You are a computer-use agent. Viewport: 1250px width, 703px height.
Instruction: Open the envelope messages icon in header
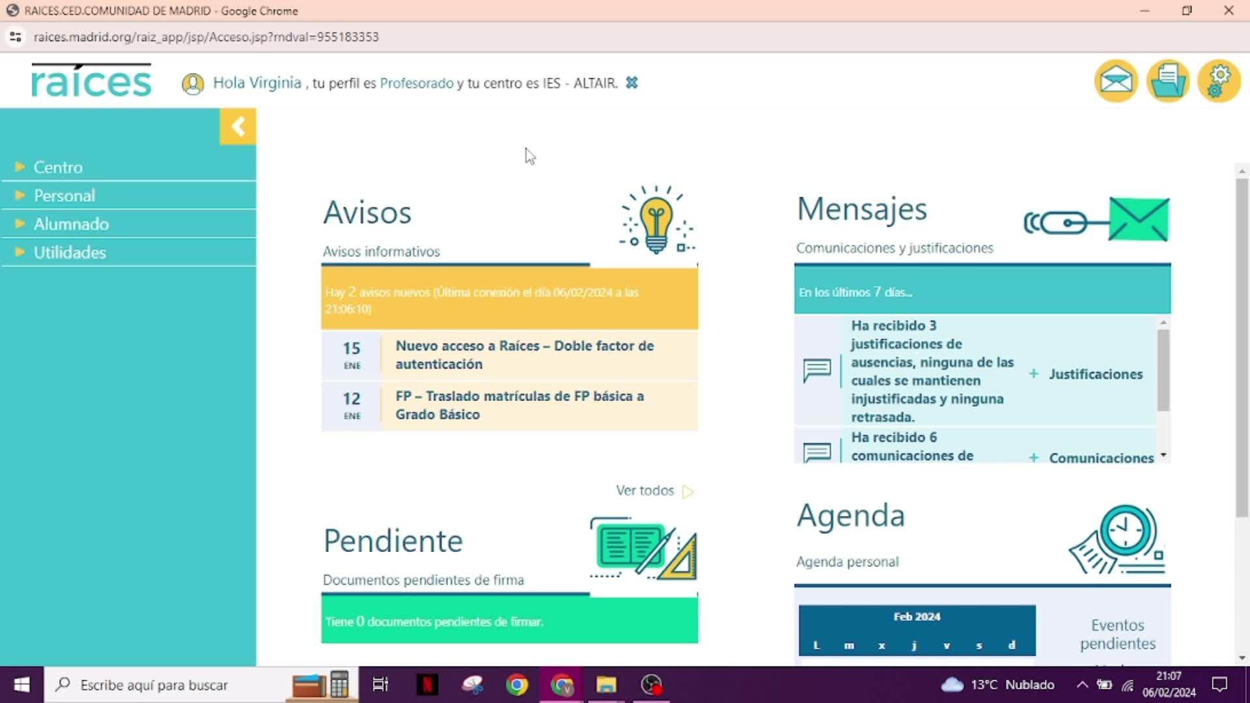click(x=1116, y=81)
